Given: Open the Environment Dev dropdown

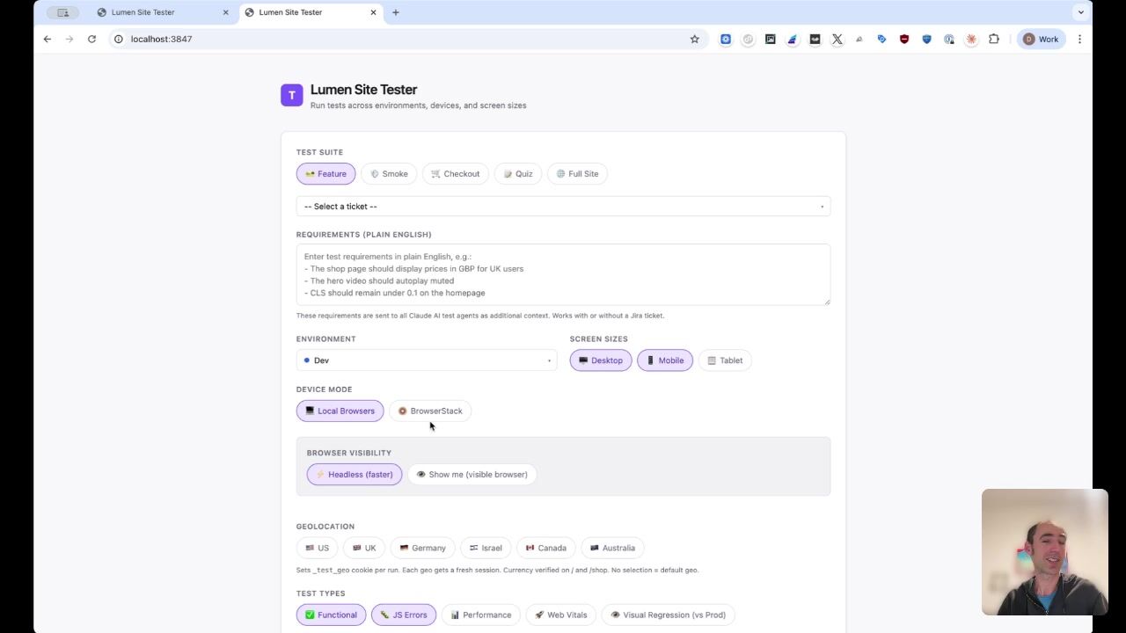Looking at the screenshot, I should [x=427, y=360].
